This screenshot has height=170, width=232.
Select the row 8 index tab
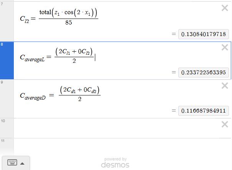coord(7,60)
